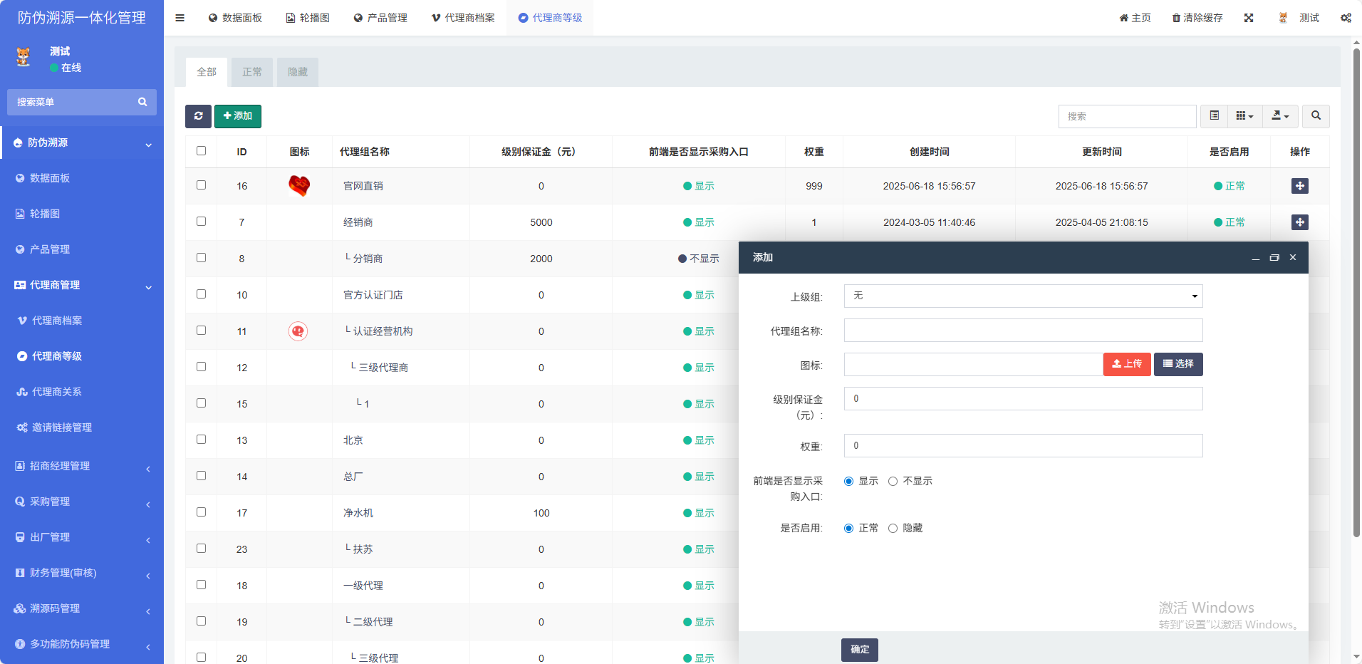Toggle table list view icon
Viewport: 1362px width, 664px height.
[1215, 116]
